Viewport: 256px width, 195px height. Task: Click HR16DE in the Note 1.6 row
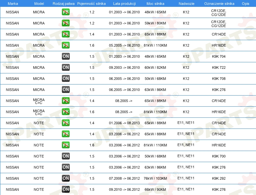(x=219, y=145)
